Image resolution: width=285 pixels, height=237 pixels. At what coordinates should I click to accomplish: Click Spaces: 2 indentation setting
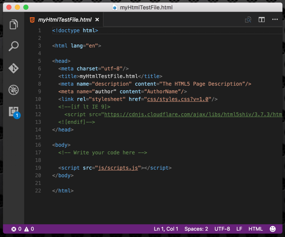click(196, 229)
